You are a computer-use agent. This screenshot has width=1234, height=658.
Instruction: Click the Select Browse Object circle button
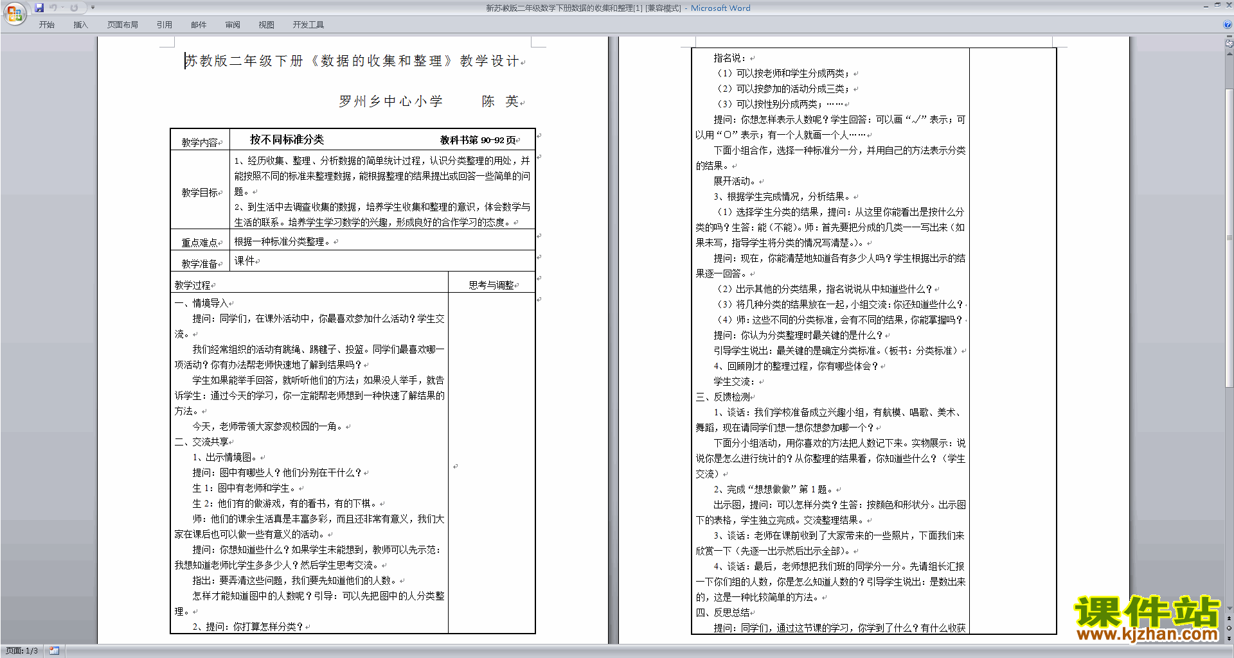point(1230,628)
